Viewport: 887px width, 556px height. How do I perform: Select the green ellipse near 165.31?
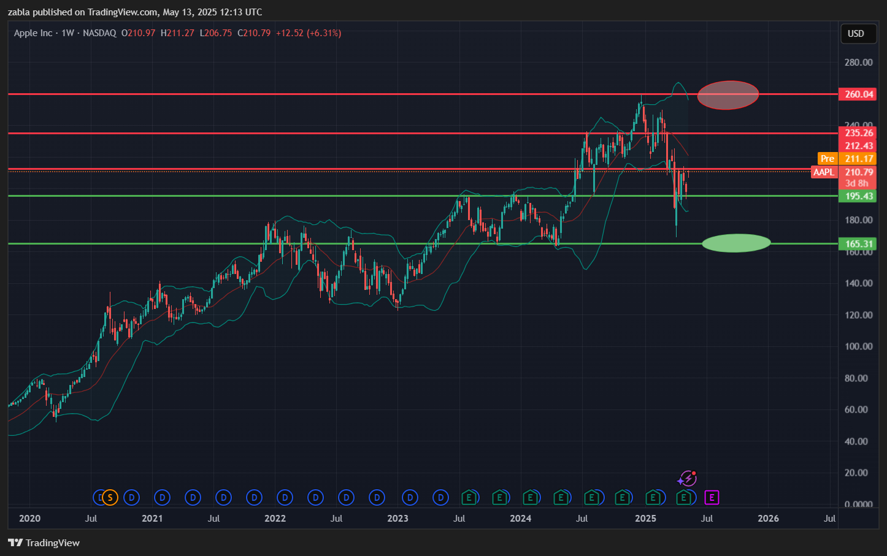(736, 243)
